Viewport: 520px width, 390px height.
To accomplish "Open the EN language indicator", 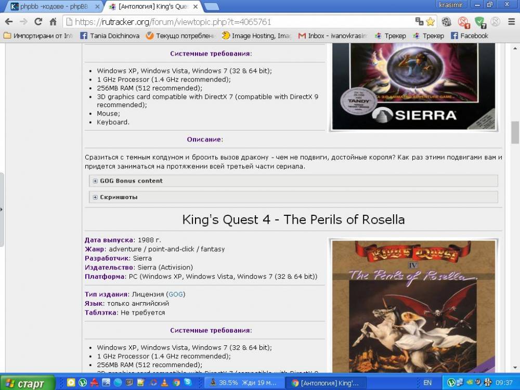I will tap(427, 383).
